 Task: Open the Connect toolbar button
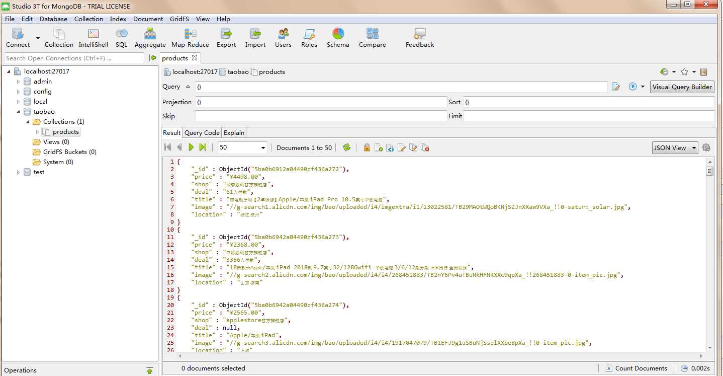18,38
